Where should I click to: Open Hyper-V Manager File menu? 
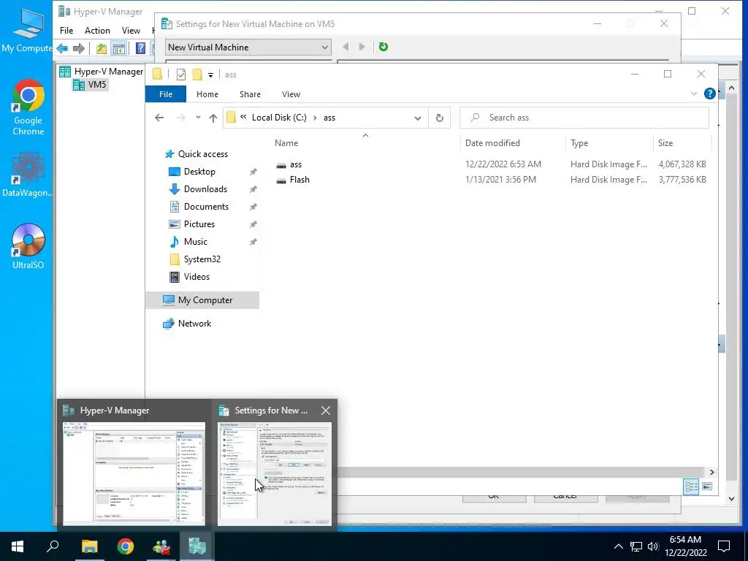point(66,31)
